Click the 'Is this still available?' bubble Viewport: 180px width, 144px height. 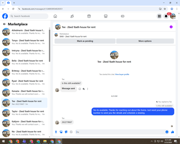pos(71,83)
